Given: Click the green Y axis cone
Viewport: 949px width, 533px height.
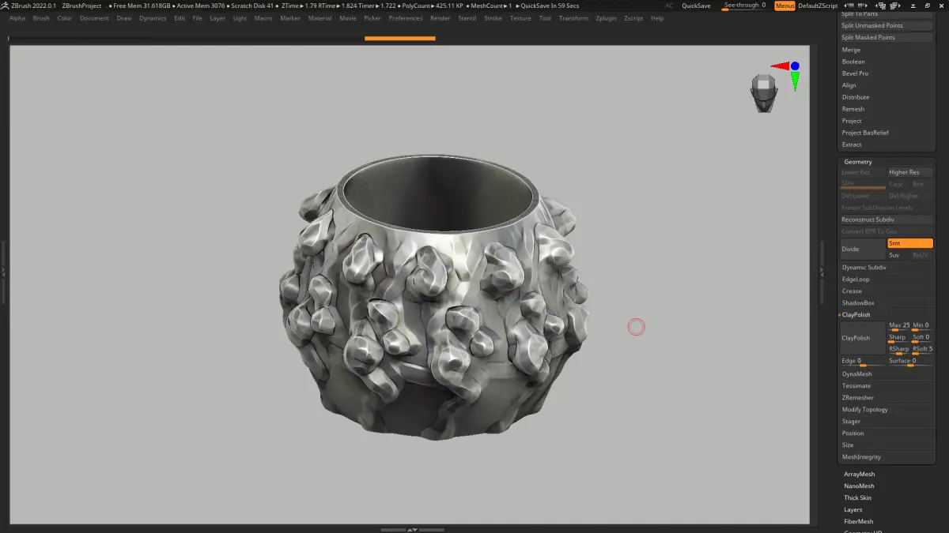Looking at the screenshot, I should coord(795,81).
